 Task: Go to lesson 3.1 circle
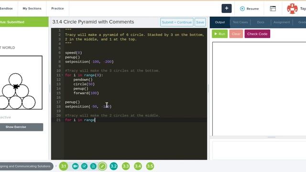tap(64, 166)
